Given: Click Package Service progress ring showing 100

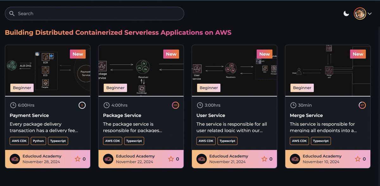Looking at the screenshot, I should pos(175,105).
